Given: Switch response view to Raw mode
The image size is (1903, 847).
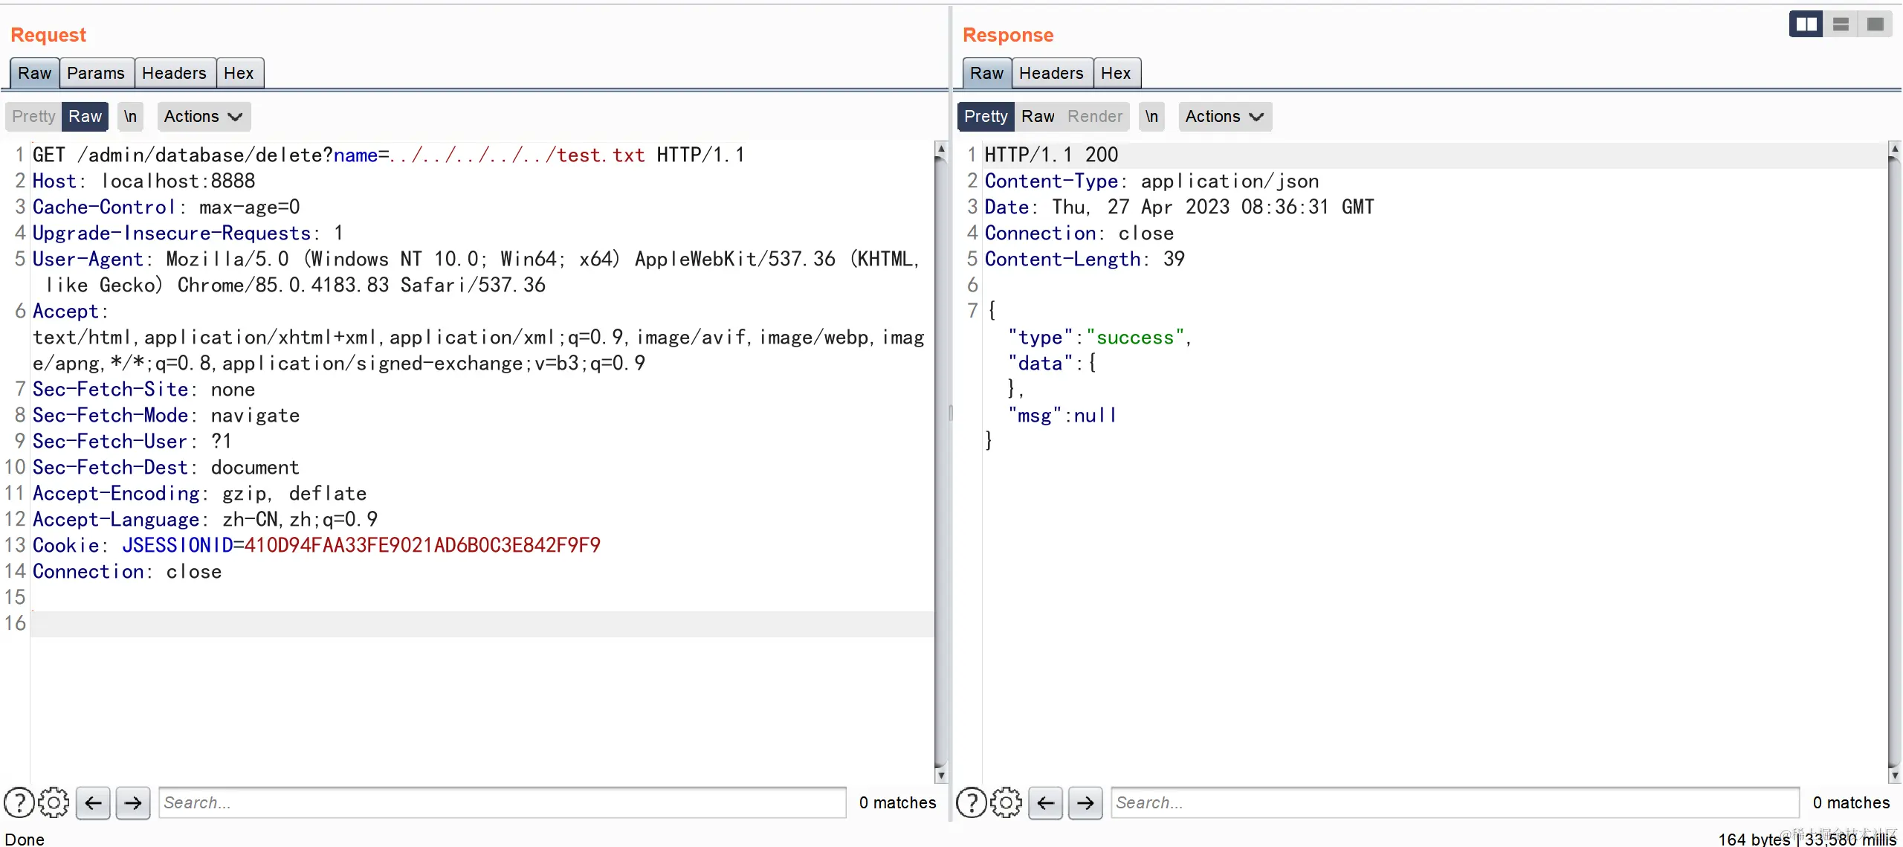Looking at the screenshot, I should [1038, 117].
